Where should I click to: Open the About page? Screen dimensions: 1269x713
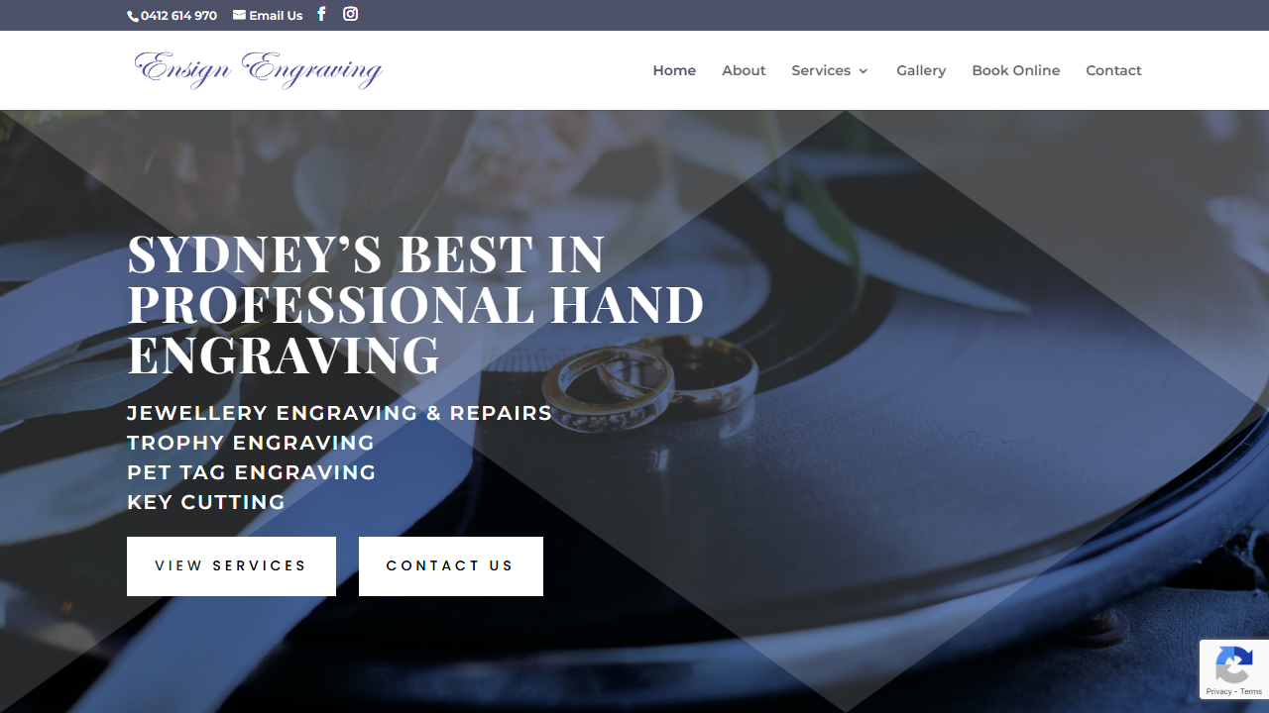pos(744,70)
